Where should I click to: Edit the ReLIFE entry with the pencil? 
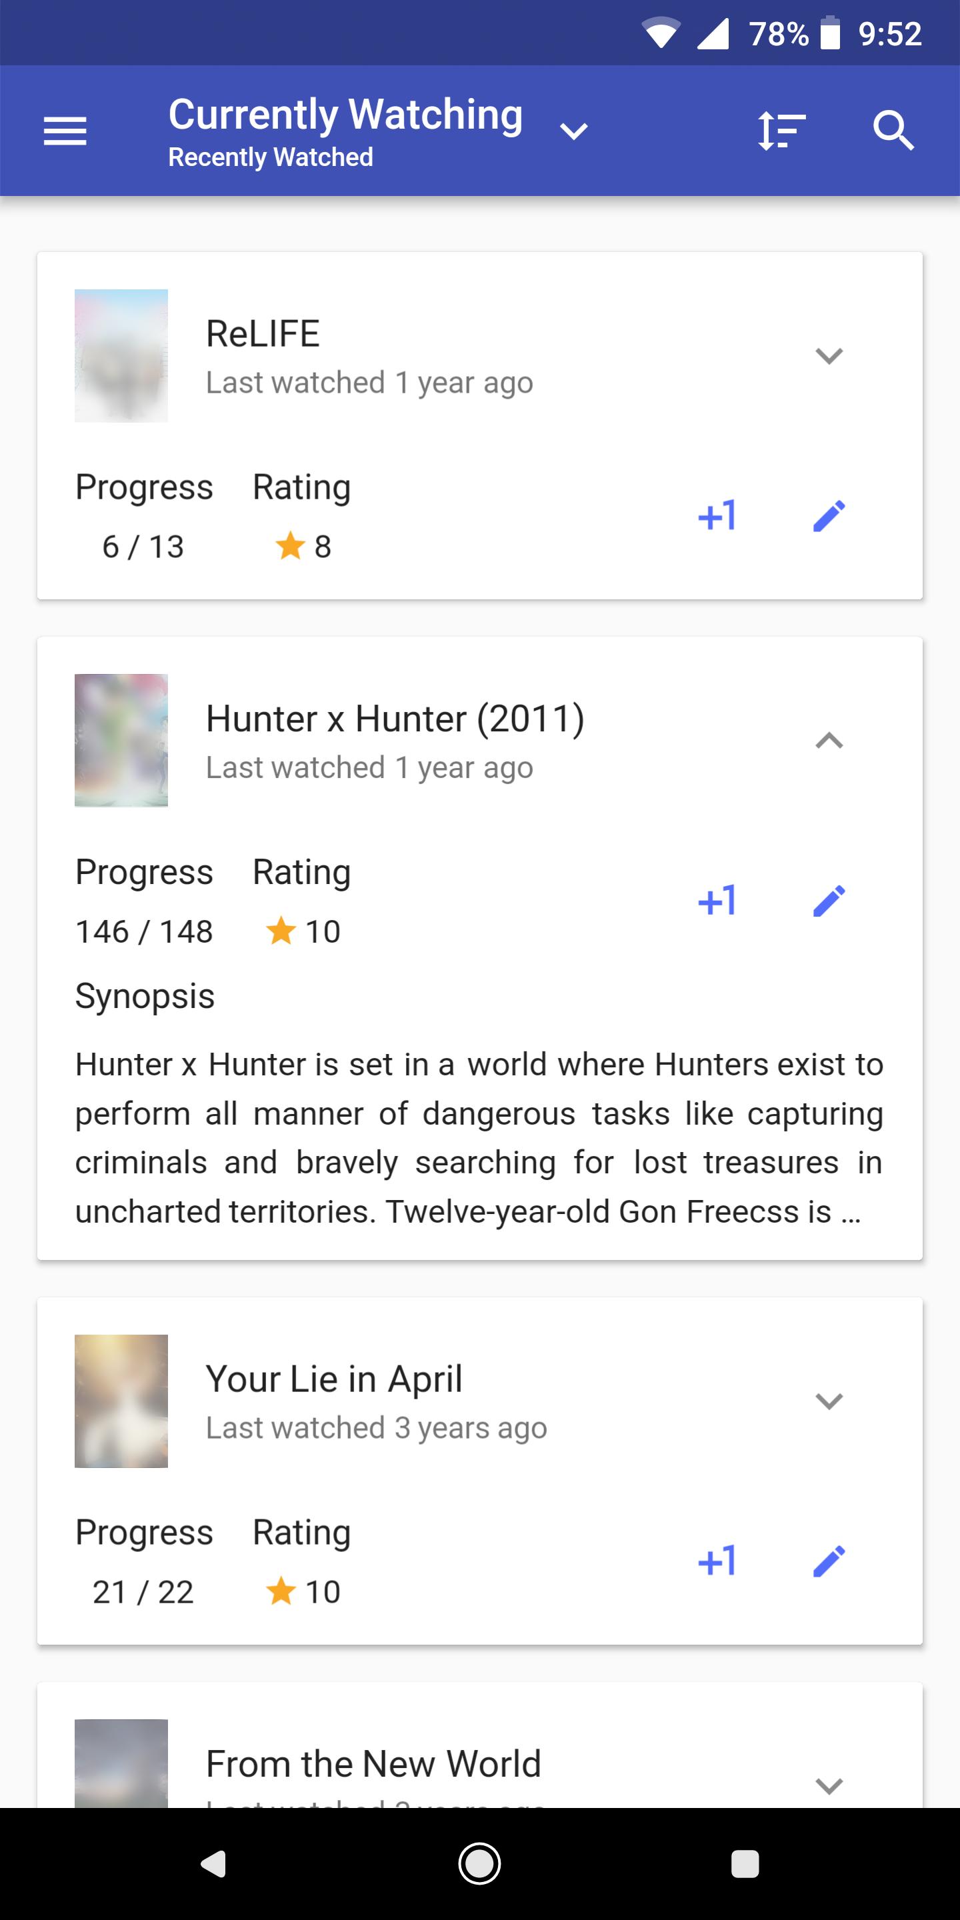(x=829, y=516)
